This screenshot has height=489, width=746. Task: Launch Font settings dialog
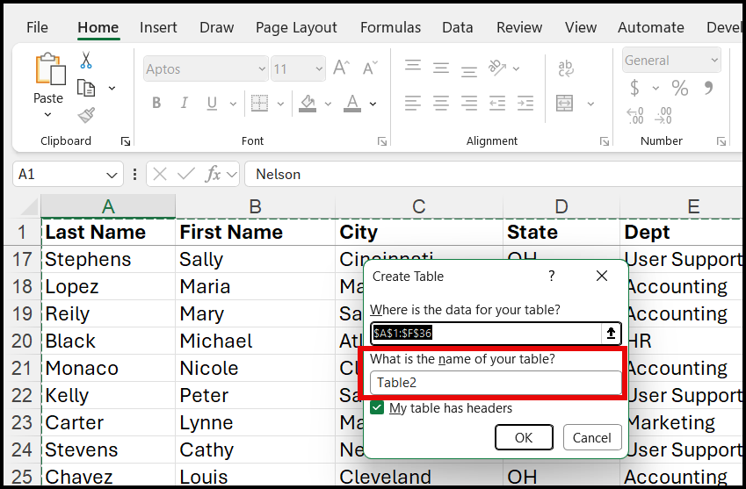coord(382,141)
